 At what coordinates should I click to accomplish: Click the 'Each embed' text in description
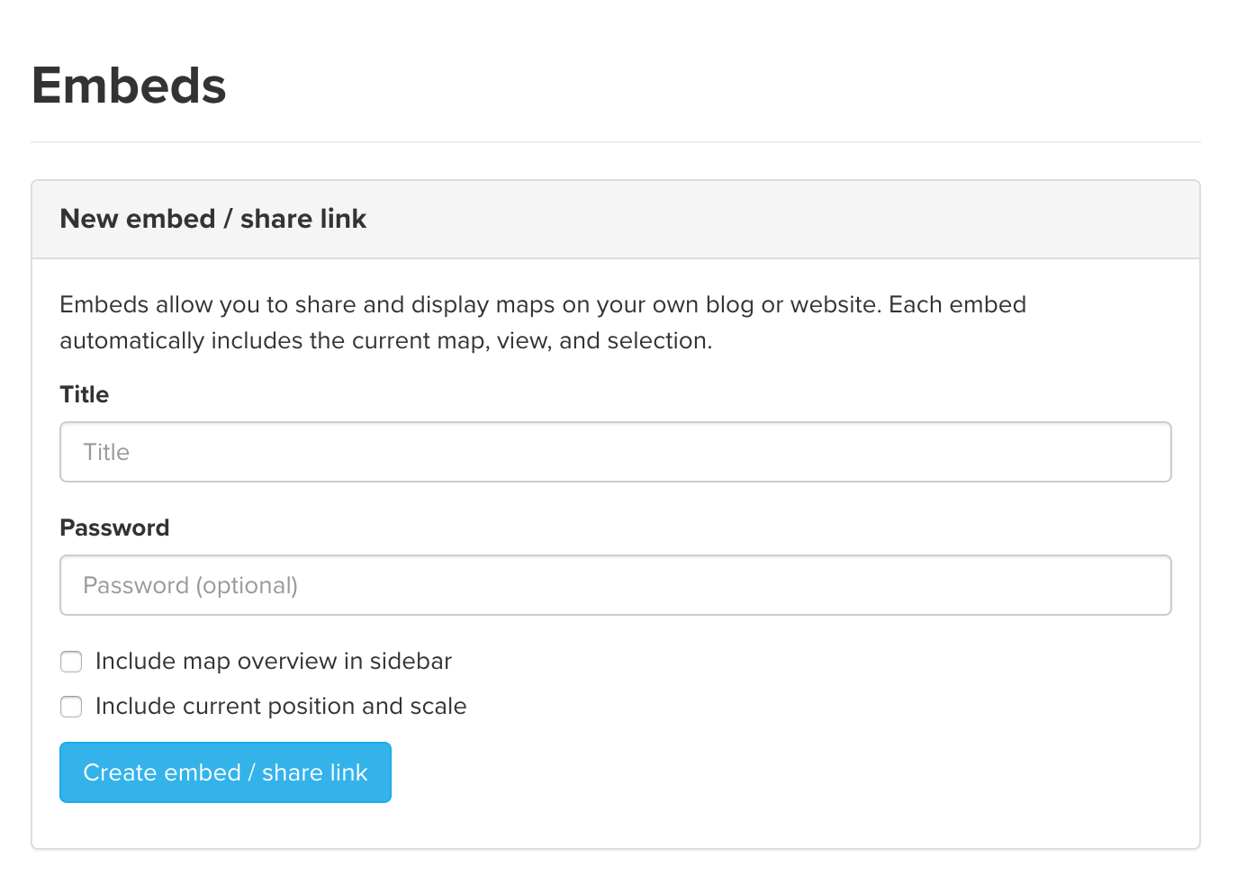tap(957, 304)
